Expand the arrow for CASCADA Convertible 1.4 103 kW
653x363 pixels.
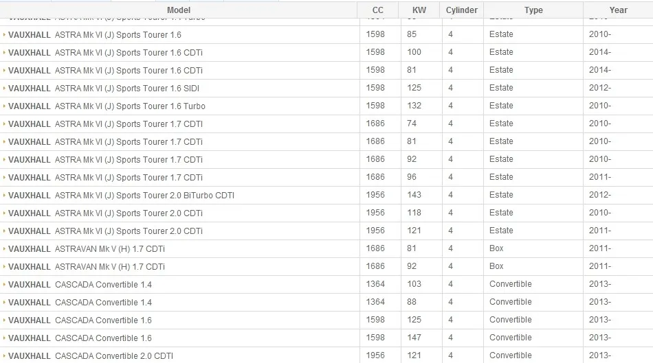coord(4,284)
